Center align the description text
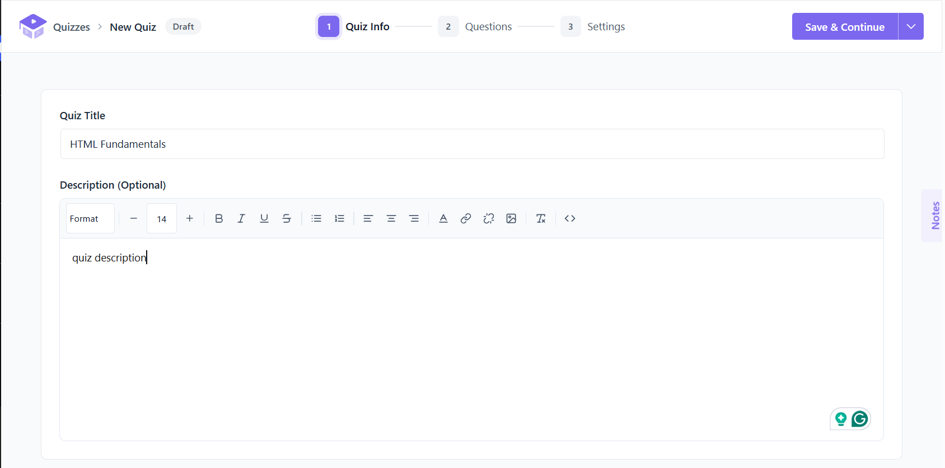945x468 pixels. pyautogui.click(x=391, y=218)
